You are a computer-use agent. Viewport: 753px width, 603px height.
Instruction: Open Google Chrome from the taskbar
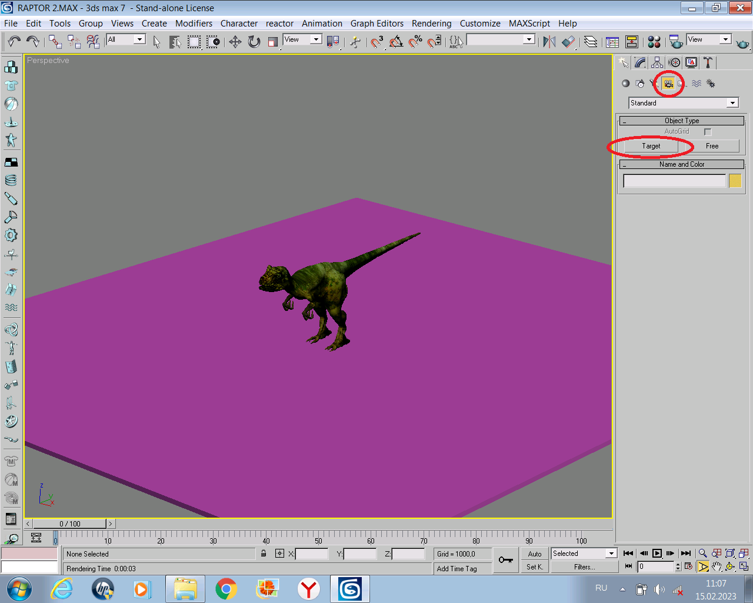click(226, 589)
